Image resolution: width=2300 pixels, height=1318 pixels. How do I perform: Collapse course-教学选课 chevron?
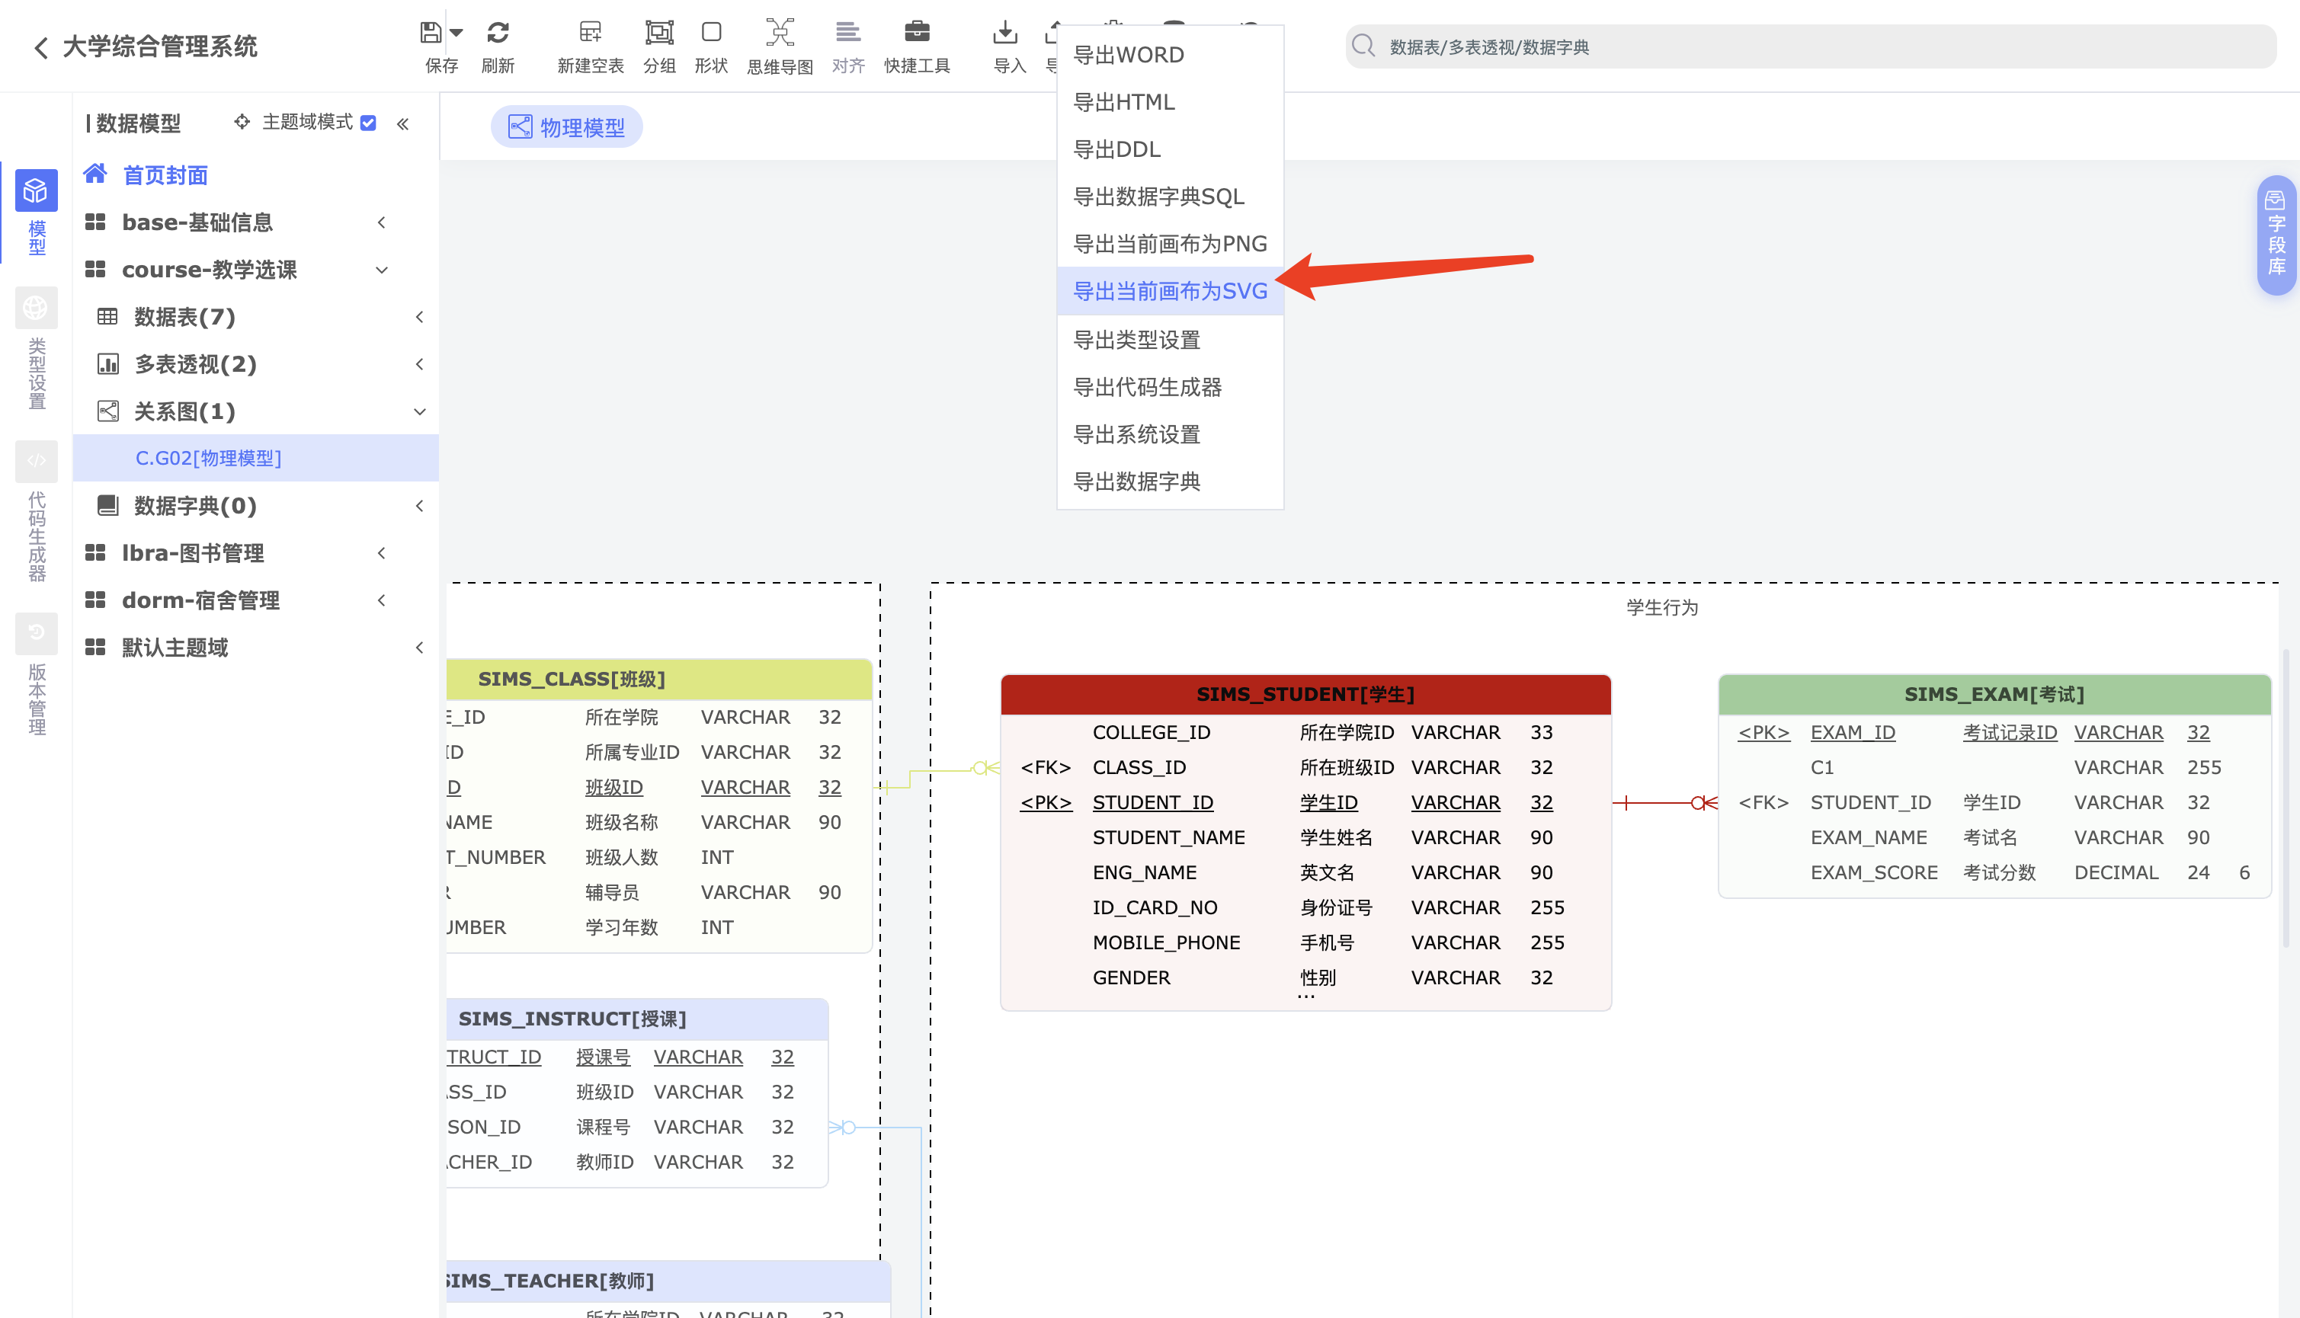382,270
